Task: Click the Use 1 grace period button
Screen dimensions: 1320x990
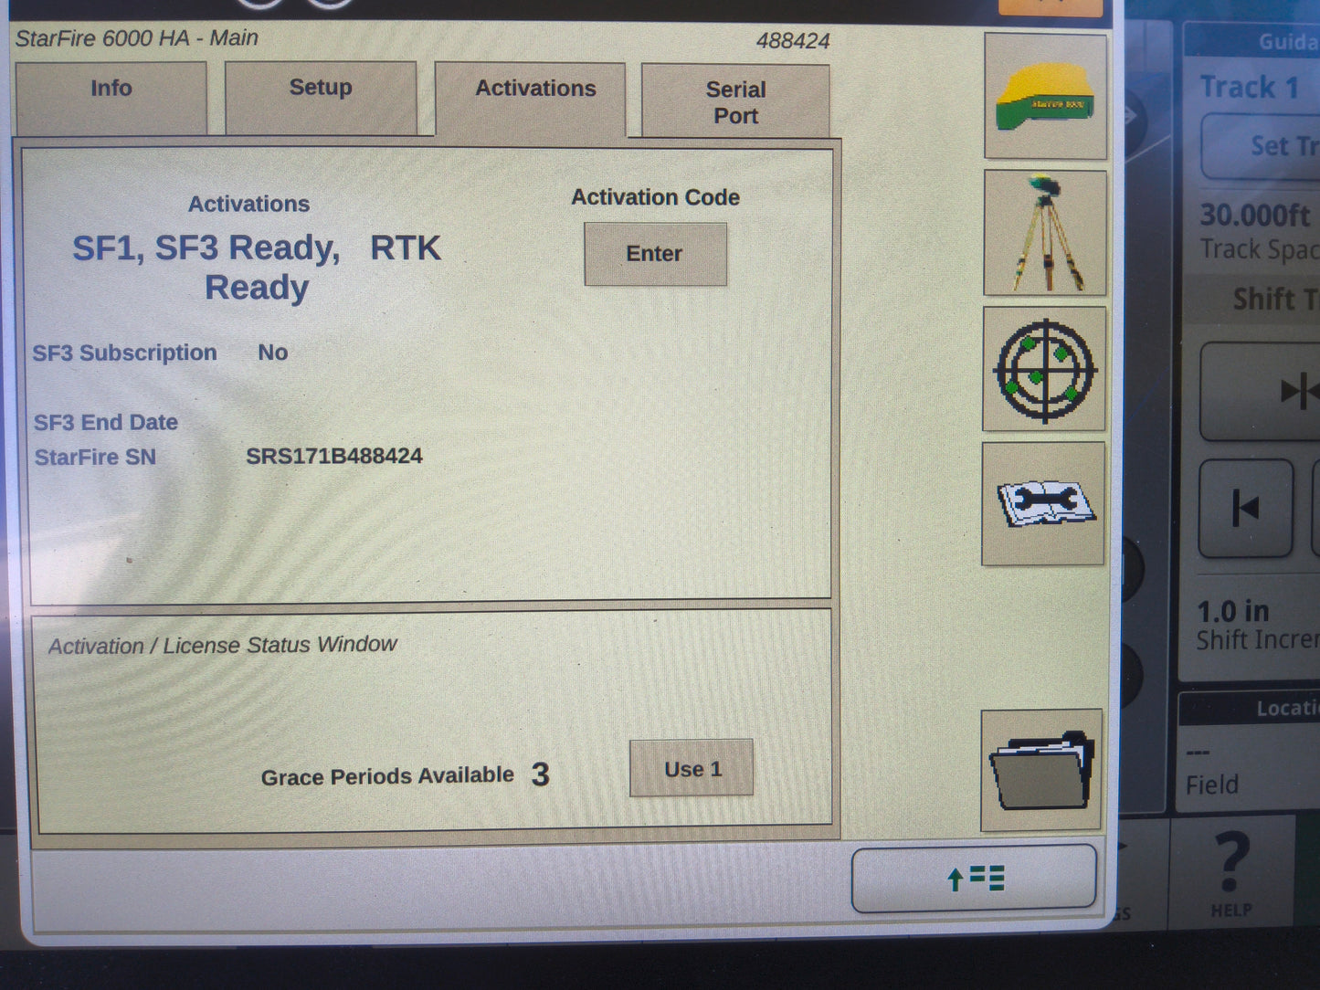Action: (x=692, y=768)
